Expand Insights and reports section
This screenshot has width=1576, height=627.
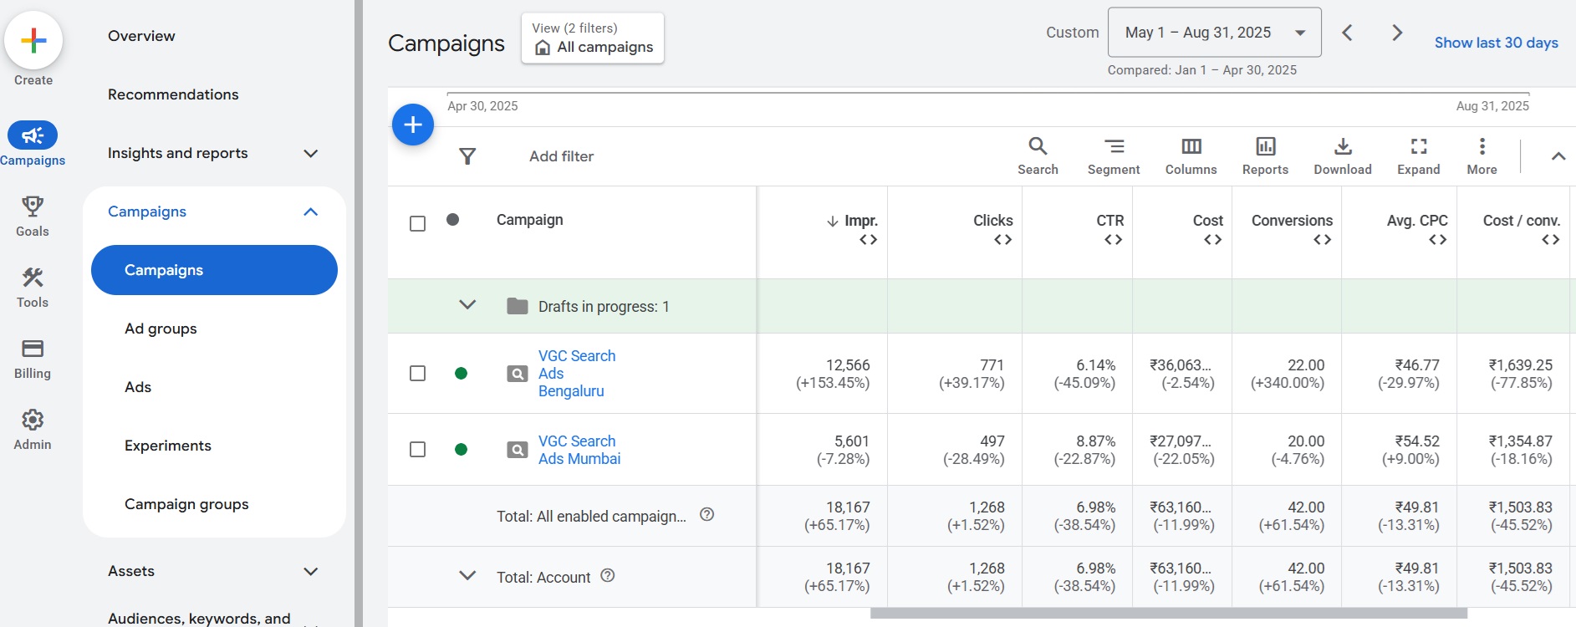310,153
